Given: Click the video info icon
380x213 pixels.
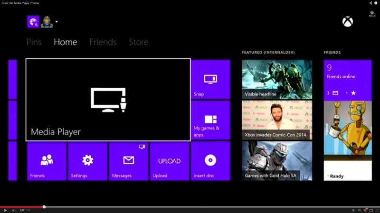Looking at the screenshot, I should tap(376, 3).
